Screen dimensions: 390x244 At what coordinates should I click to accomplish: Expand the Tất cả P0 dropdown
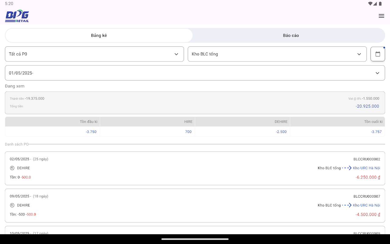tap(94, 54)
